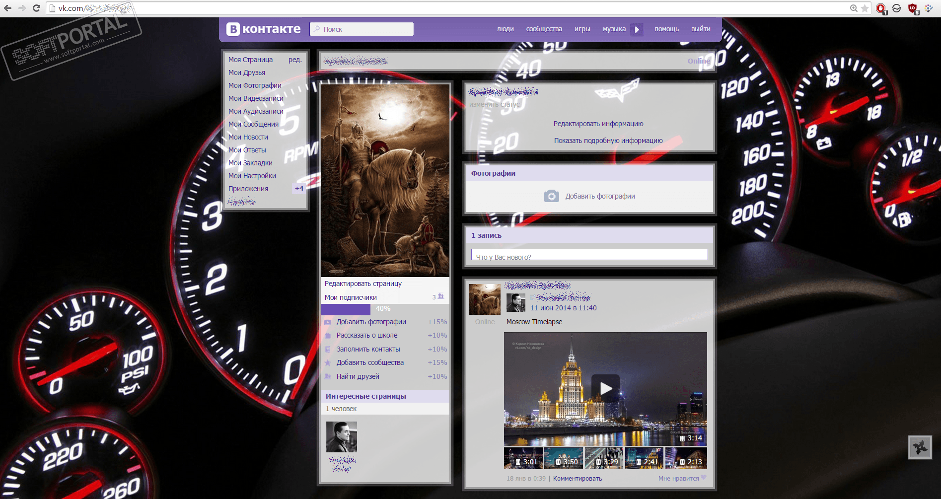The image size is (941, 499).
Task: Open Мои Настройки in the sidebar
Action: pyautogui.click(x=252, y=176)
